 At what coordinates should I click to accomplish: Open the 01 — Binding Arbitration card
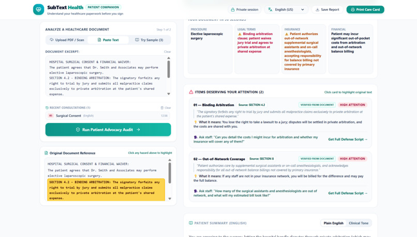tap(280, 123)
